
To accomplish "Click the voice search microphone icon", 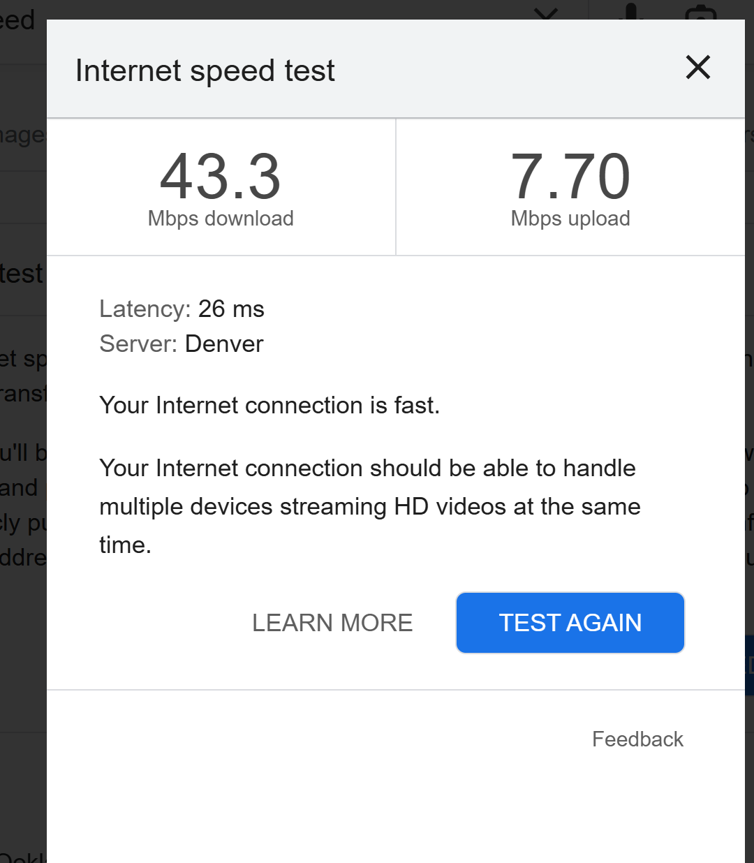I will point(631,11).
